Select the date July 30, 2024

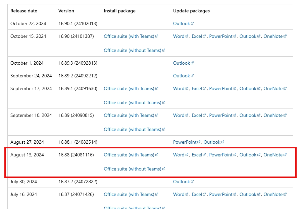click(24, 182)
